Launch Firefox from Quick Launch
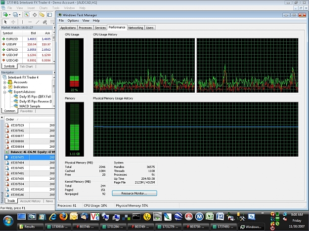Image resolution: width=309 pixels, height=231 pixels. click(x=63, y=217)
